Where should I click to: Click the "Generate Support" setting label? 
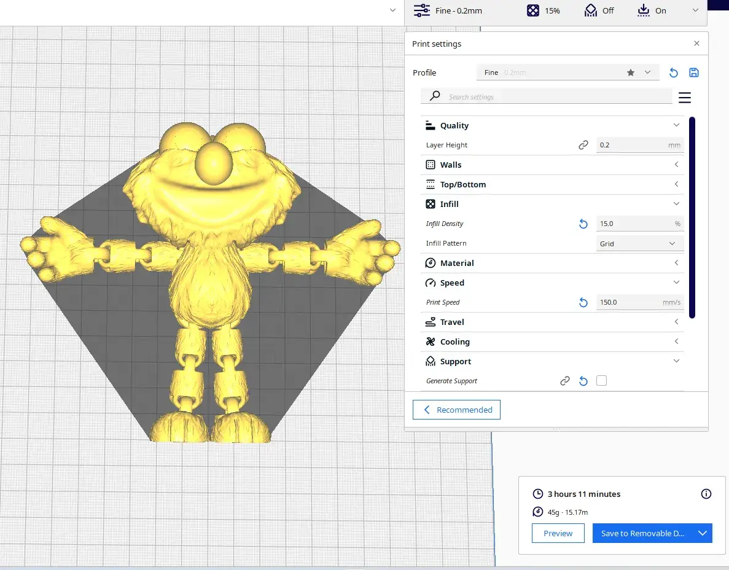[x=451, y=381]
